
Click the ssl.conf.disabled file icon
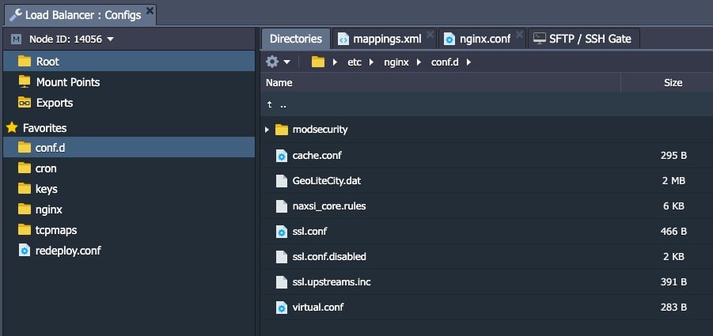pos(282,256)
